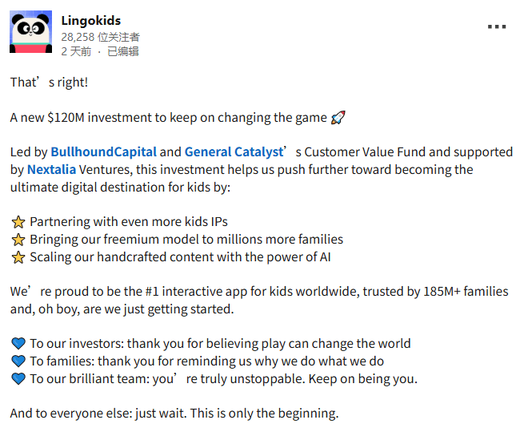Open the Lingokids company name link
The width and height of the screenshot is (532, 428).
coord(91,21)
